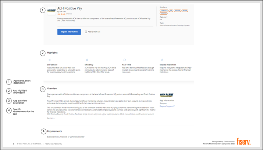Image resolution: width=263 pixels, height=150 pixels.
Task: Click the 'Efficiency' highlight title
Action: [89, 65]
